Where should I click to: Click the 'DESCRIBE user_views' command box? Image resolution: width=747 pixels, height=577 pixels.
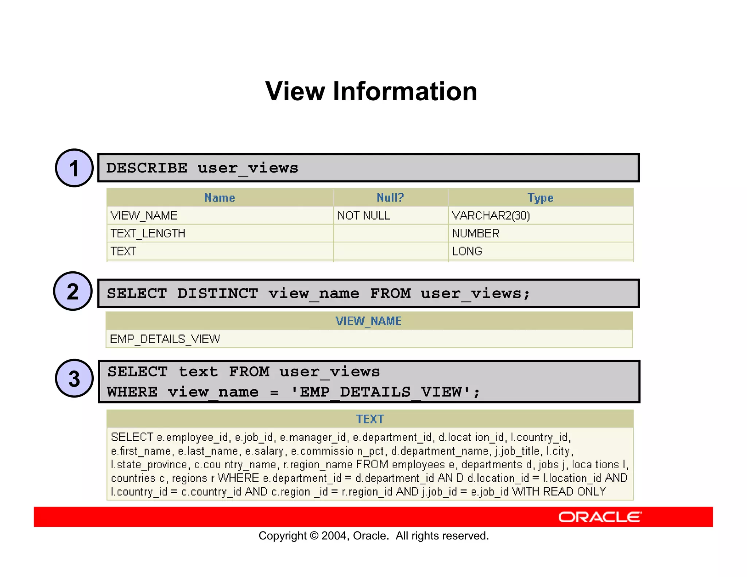[368, 168]
